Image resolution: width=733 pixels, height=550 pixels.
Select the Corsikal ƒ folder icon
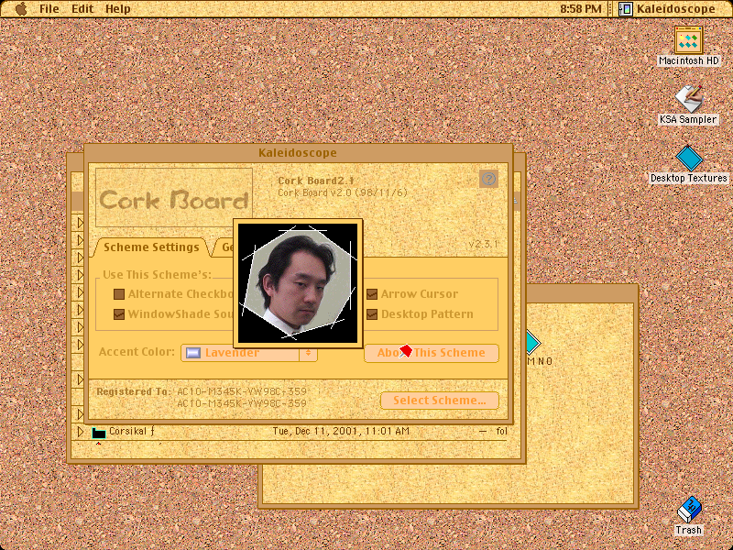tap(99, 433)
